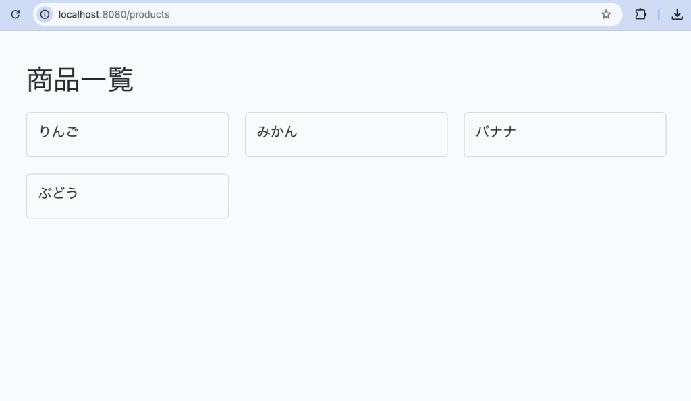Bookmark this page with the star
The width and height of the screenshot is (691, 401).
pyautogui.click(x=606, y=15)
